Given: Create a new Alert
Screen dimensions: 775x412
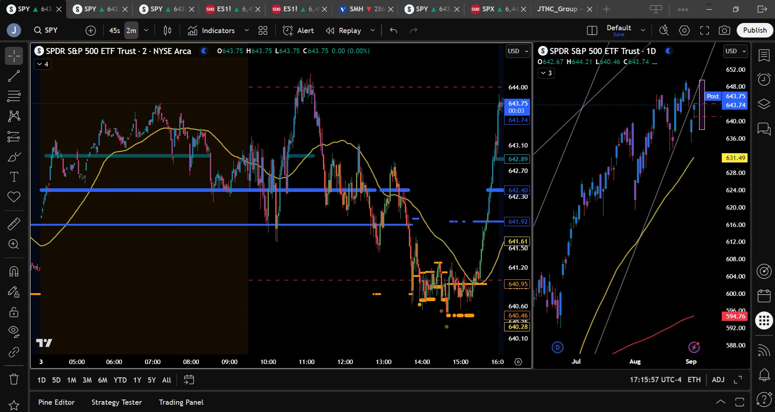Looking at the screenshot, I should pos(298,30).
